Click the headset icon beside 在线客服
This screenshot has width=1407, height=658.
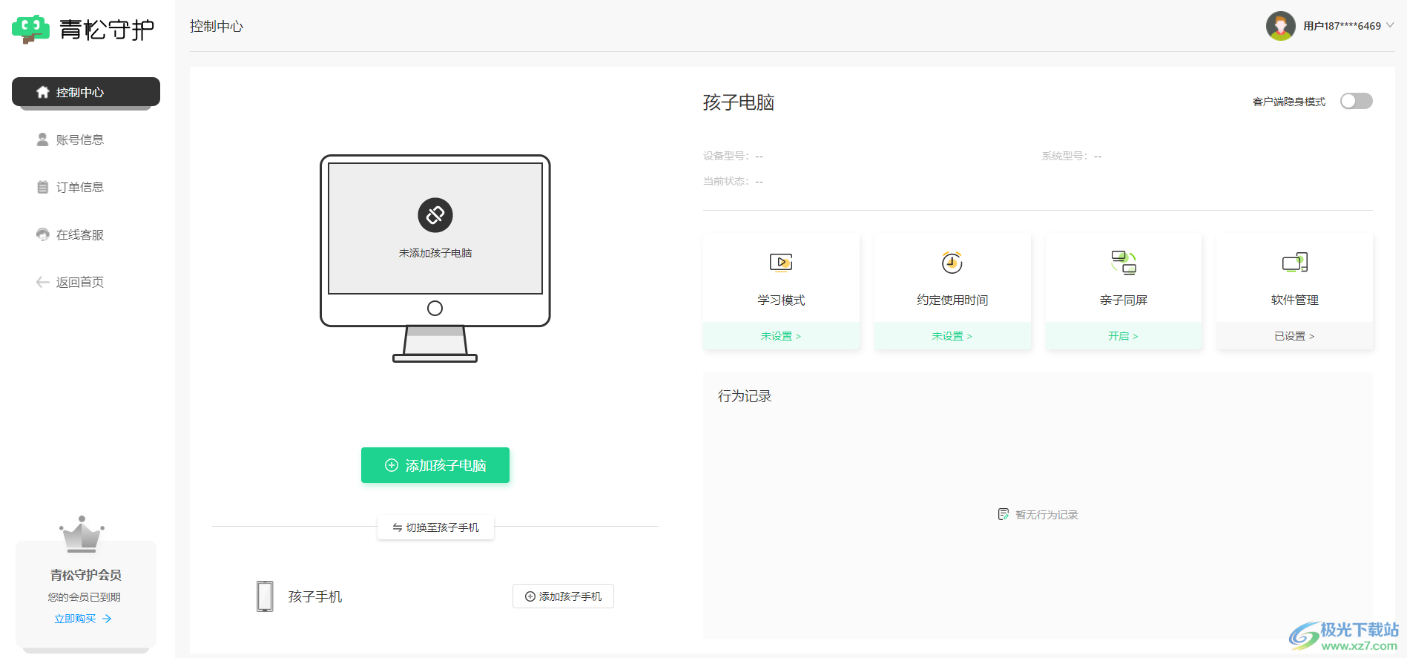pos(43,234)
